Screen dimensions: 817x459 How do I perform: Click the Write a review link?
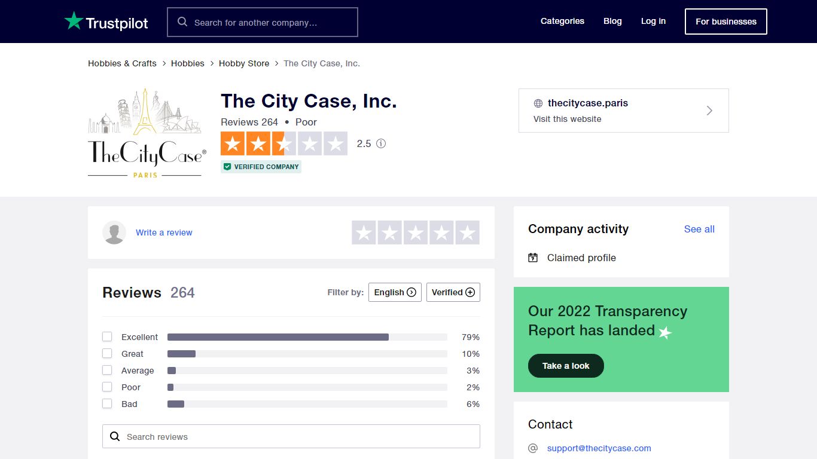coord(164,232)
